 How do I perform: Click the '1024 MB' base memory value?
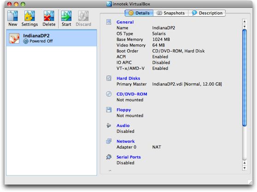coord(161,39)
